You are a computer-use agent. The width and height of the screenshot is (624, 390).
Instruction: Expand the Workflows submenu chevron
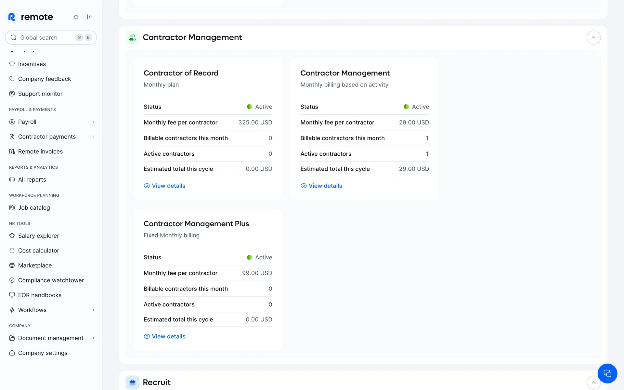point(93,310)
